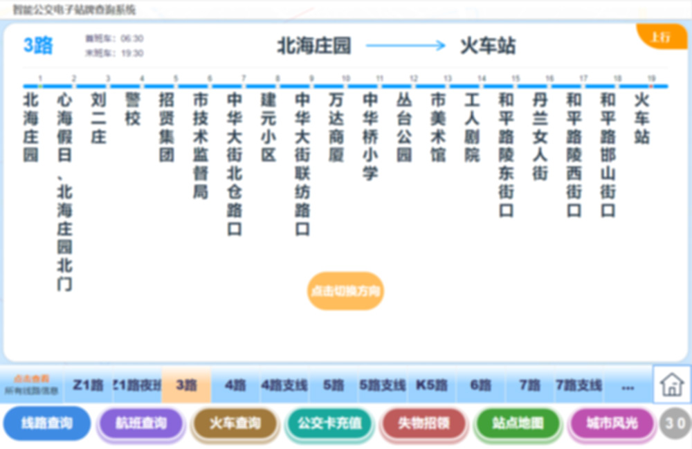The image size is (692, 449).
Task: Click the 3路 route title
Action: point(38,46)
